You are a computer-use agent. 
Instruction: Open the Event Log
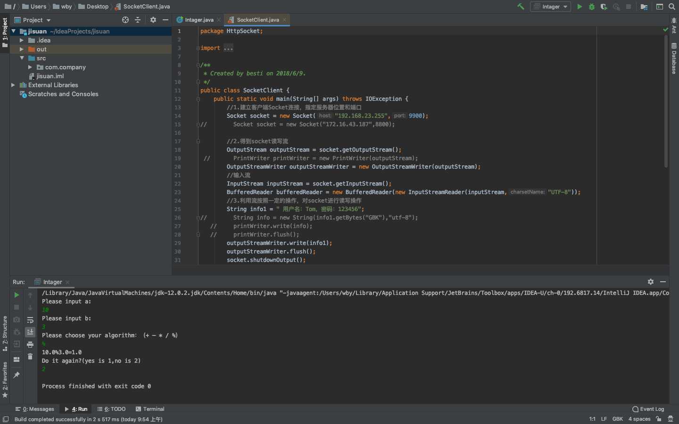tap(648, 409)
